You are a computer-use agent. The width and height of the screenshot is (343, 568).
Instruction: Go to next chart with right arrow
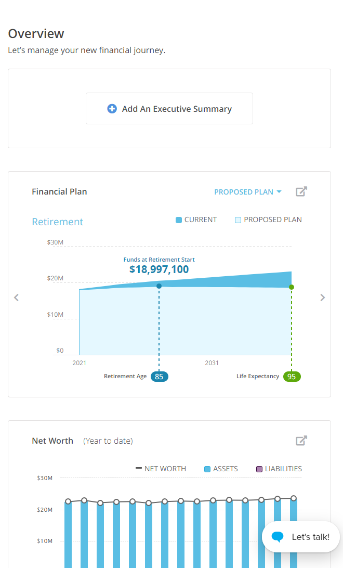click(323, 298)
